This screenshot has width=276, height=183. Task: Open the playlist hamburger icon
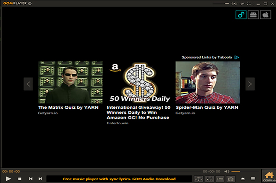pos(253,179)
